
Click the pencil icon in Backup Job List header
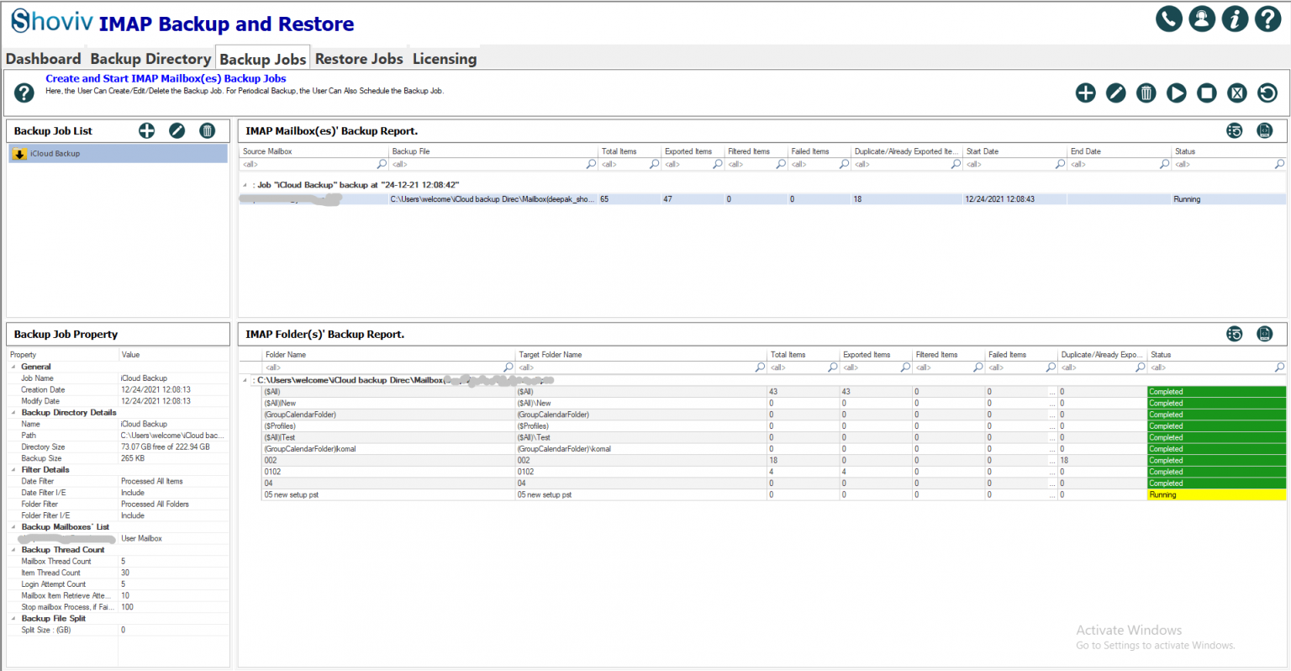tap(177, 130)
